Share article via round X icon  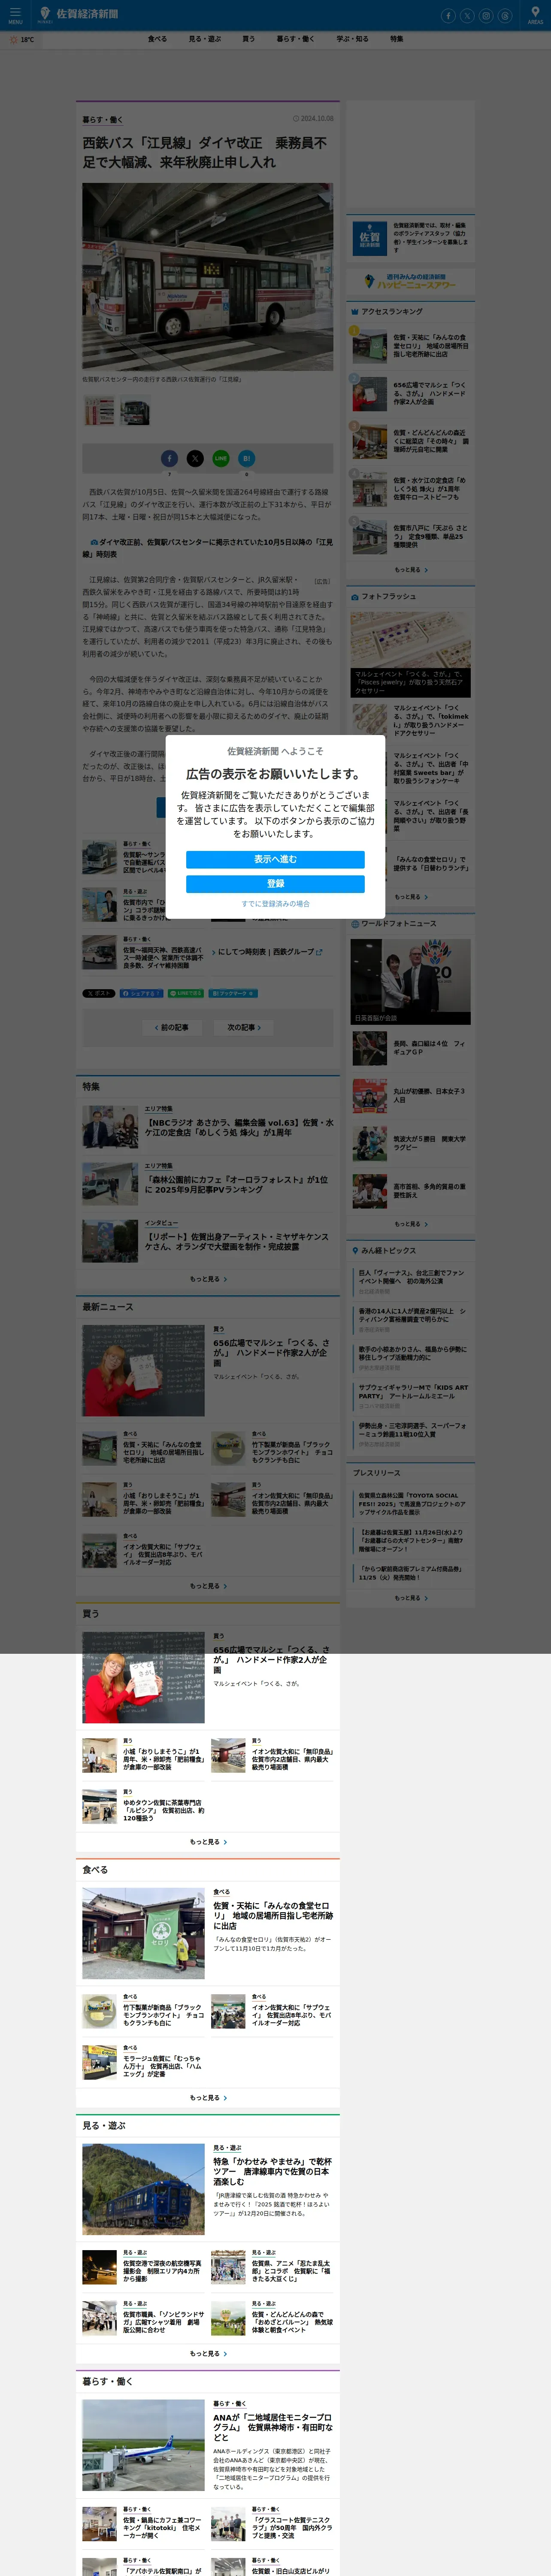pyautogui.click(x=195, y=458)
